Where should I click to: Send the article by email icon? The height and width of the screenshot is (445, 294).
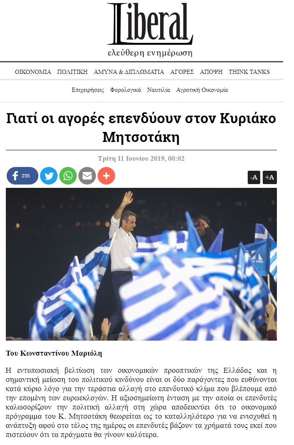[87, 176]
